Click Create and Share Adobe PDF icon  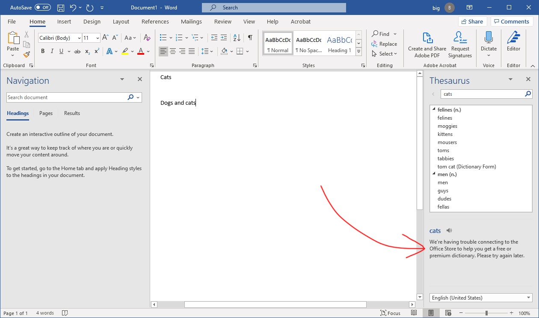(427, 38)
